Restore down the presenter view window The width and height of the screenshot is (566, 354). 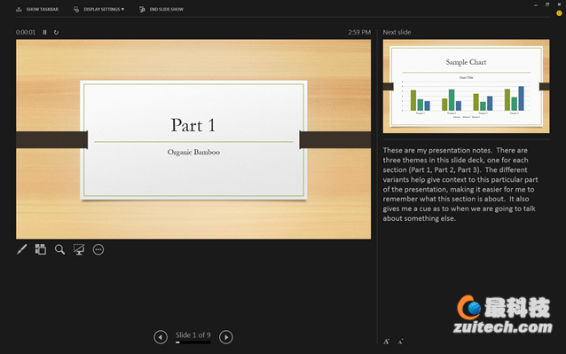point(547,4)
